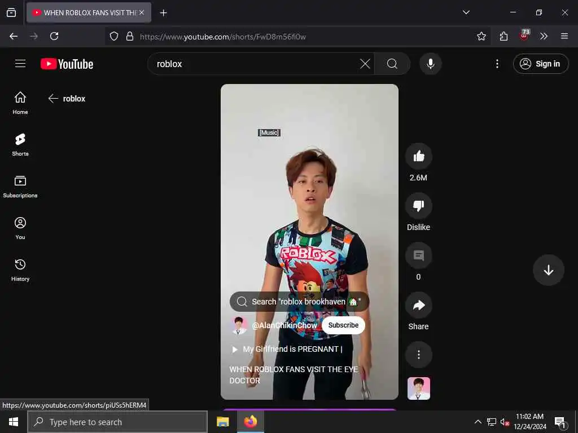578x433 pixels.
Task: Click the sound thumbnail below more actions
Action: (418, 388)
